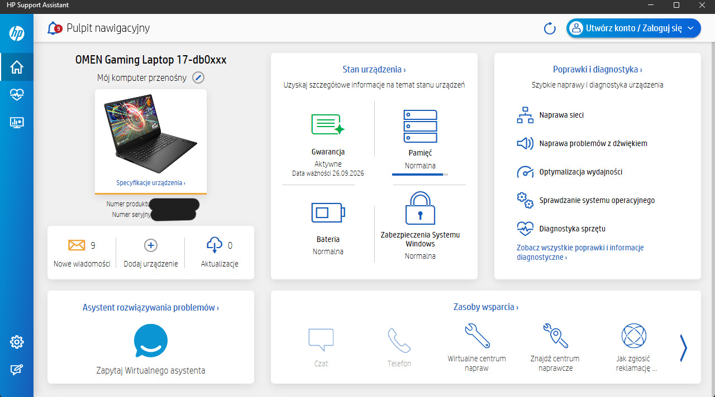
Task: Open the device health heart icon in sidebar
Action: tap(17, 95)
